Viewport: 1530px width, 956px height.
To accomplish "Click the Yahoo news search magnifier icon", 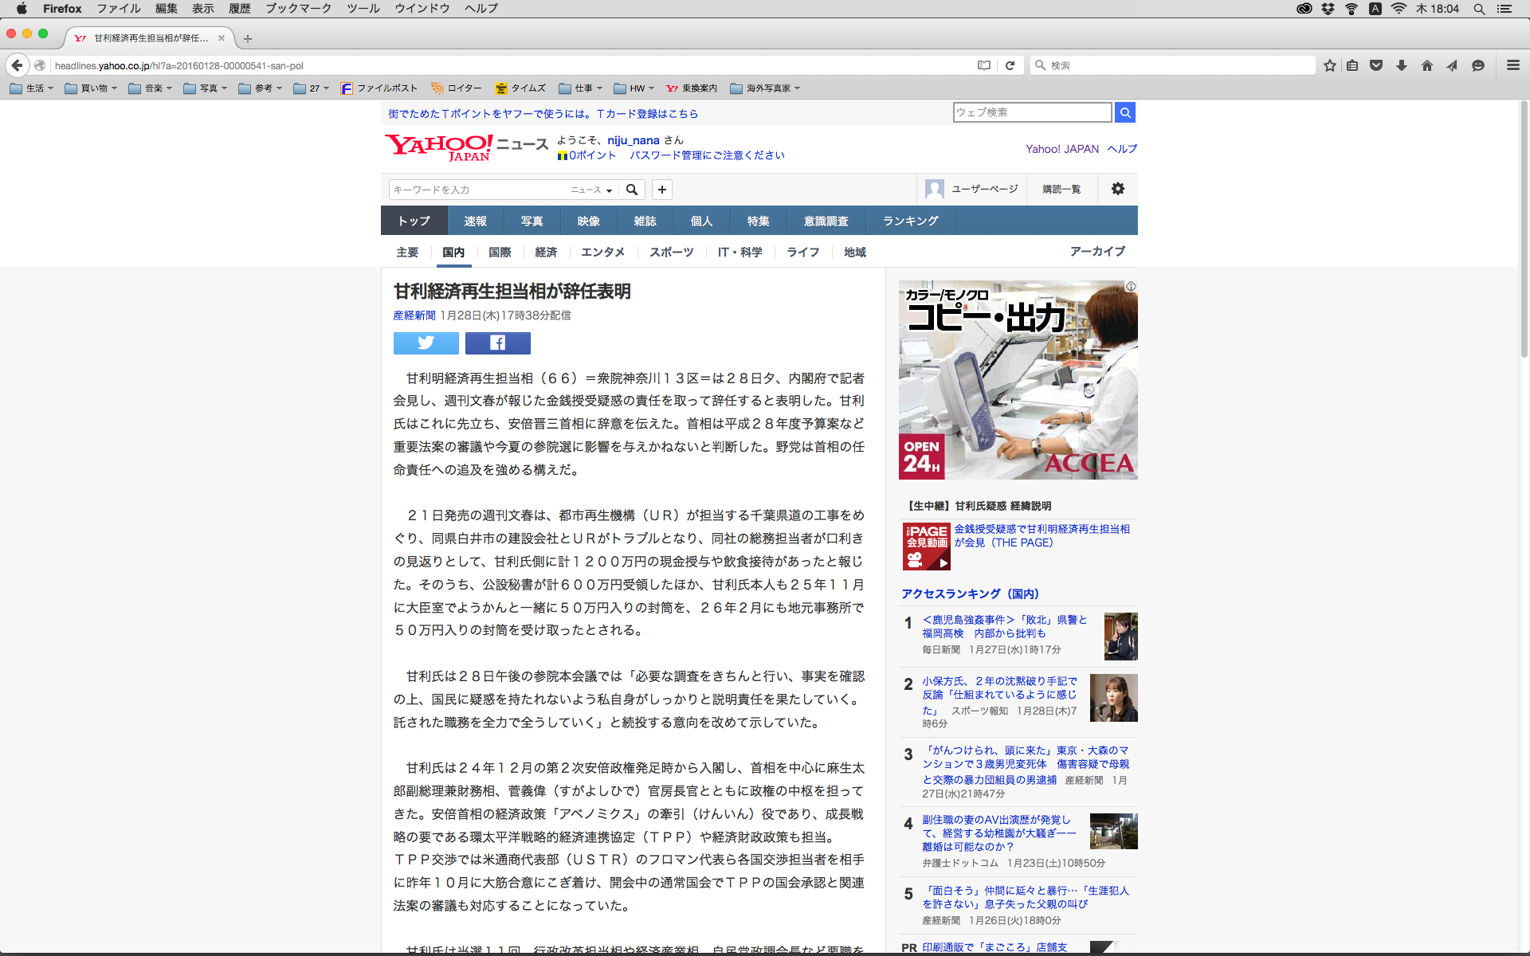I will pyautogui.click(x=632, y=190).
